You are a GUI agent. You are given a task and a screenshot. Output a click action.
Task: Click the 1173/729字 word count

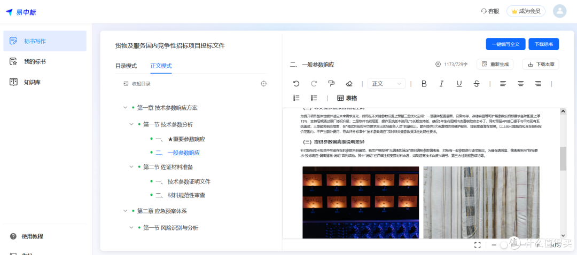point(456,65)
